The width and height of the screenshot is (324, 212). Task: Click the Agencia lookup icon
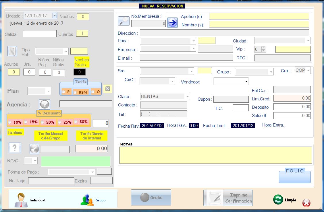click(45, 104)
